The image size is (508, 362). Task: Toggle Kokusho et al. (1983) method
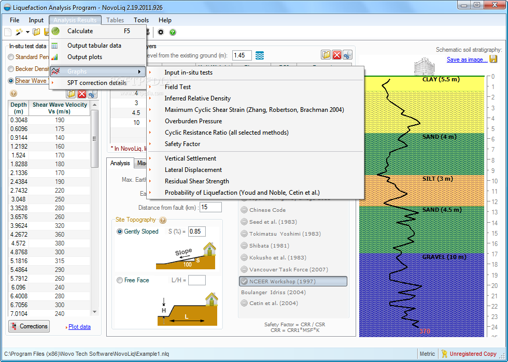click(244, 257)
